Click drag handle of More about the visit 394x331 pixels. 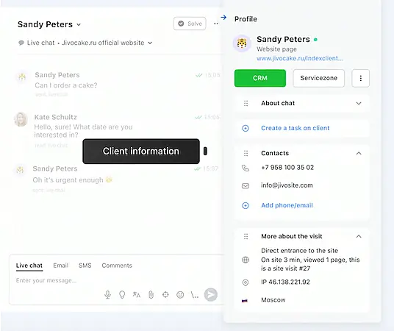[246, 236]
